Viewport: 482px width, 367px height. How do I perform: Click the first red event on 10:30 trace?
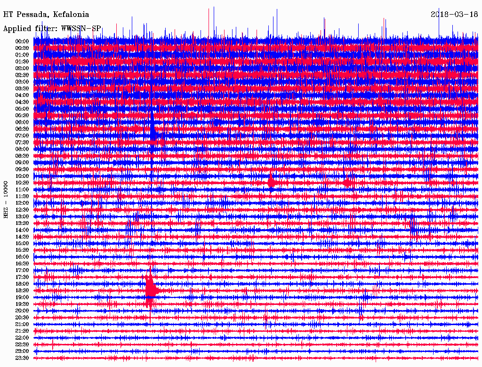271,182
